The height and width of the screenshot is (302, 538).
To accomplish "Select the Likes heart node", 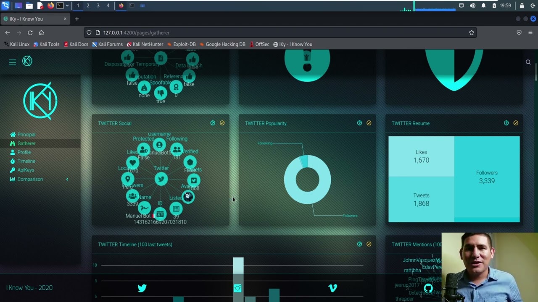I will 132,163.
